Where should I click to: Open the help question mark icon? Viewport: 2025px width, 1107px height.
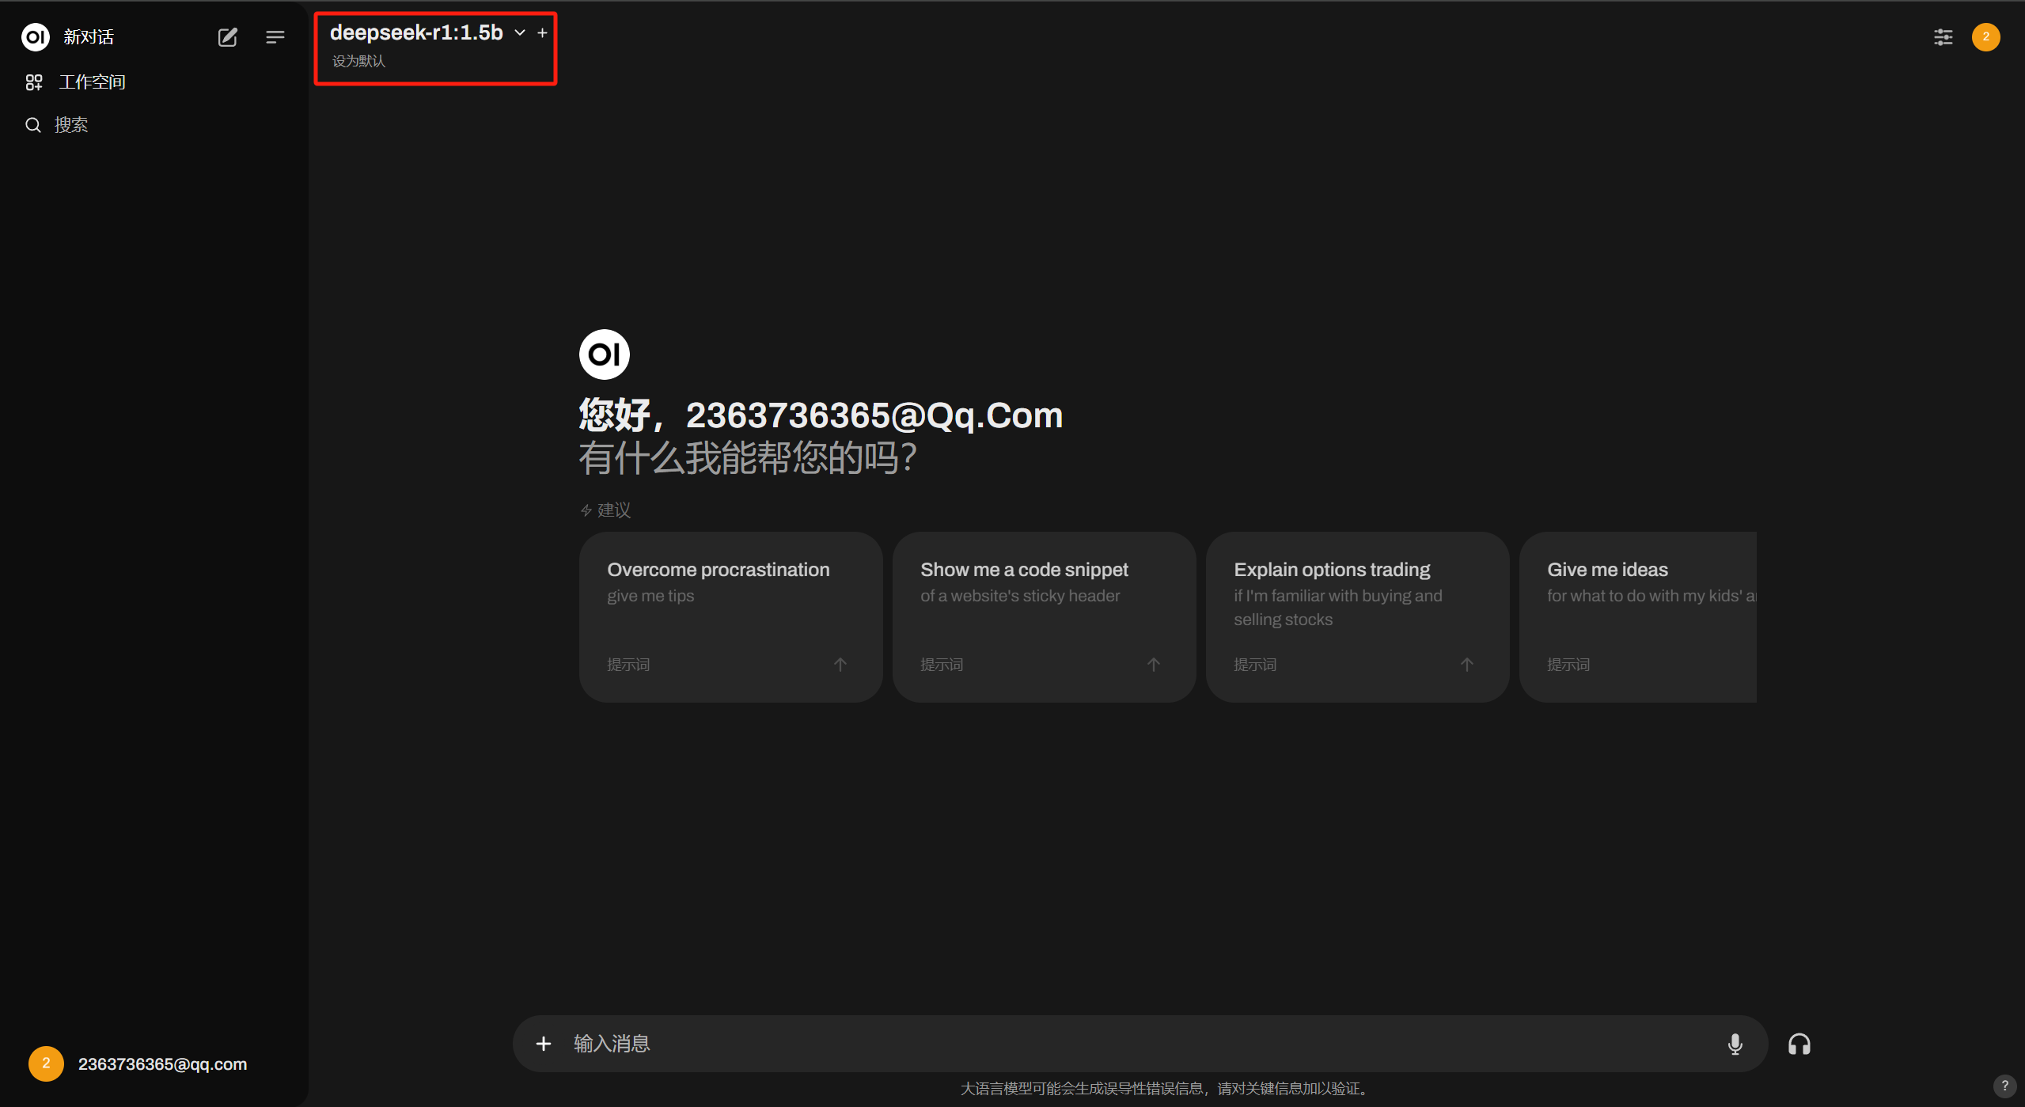click(2004, 1086)
